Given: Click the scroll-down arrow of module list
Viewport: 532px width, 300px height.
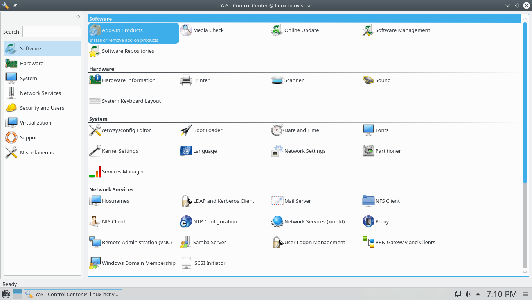Looking at the screenshot, I should 525,273.
